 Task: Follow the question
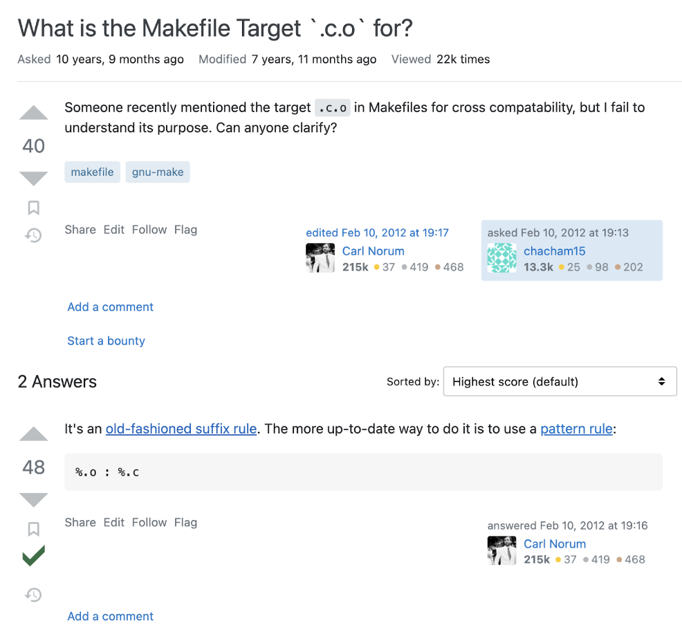[149, 229]
